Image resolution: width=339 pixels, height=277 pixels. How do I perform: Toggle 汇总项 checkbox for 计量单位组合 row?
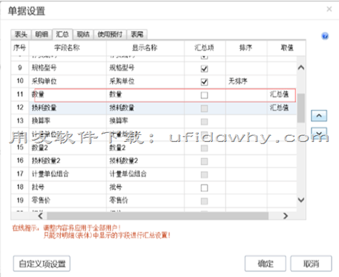204,175
